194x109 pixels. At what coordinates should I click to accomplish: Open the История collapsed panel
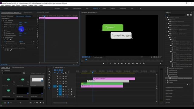click(168, 103)
